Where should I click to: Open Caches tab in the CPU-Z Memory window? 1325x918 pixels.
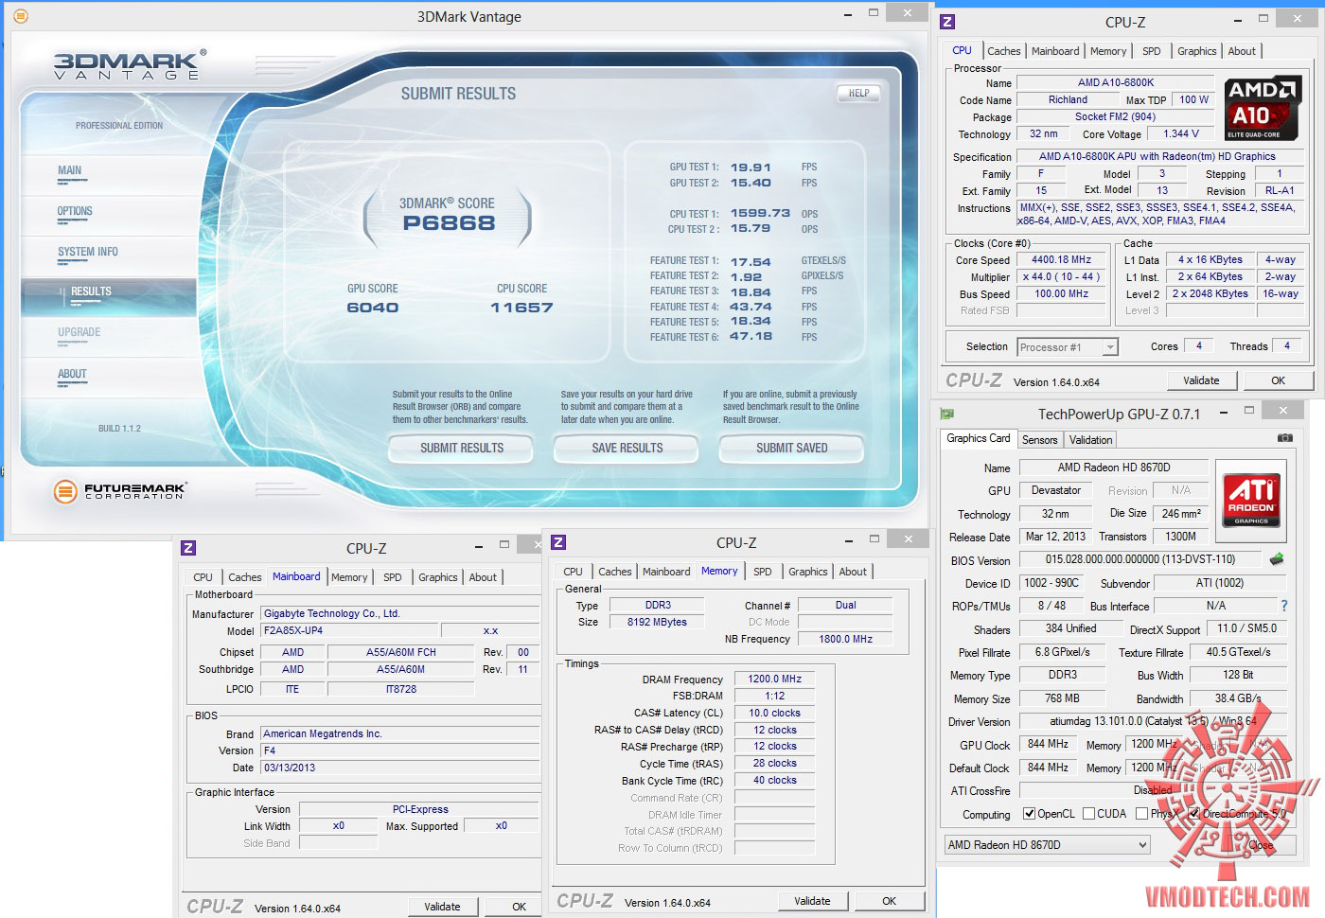tap(615, 572)
